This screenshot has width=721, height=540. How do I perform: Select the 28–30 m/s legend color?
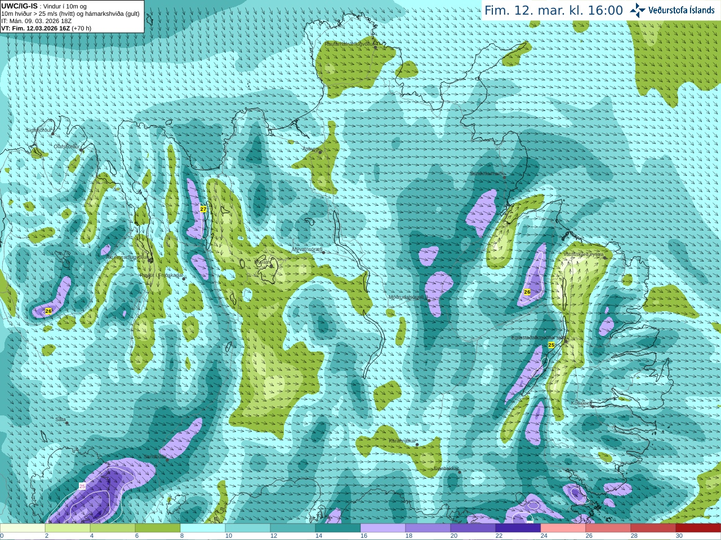coord(653,528)
